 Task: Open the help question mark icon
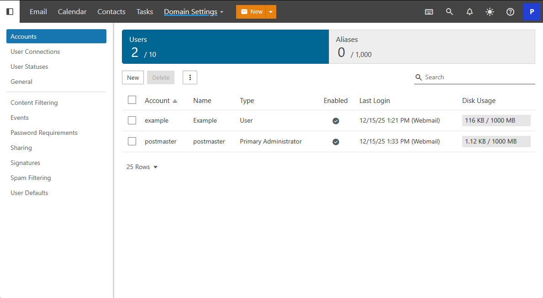coord(510,12)
